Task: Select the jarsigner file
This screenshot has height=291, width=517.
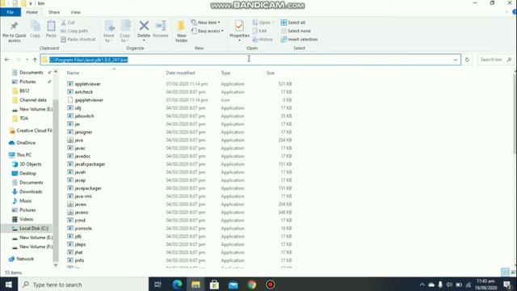Action: [x=83, y=132]
